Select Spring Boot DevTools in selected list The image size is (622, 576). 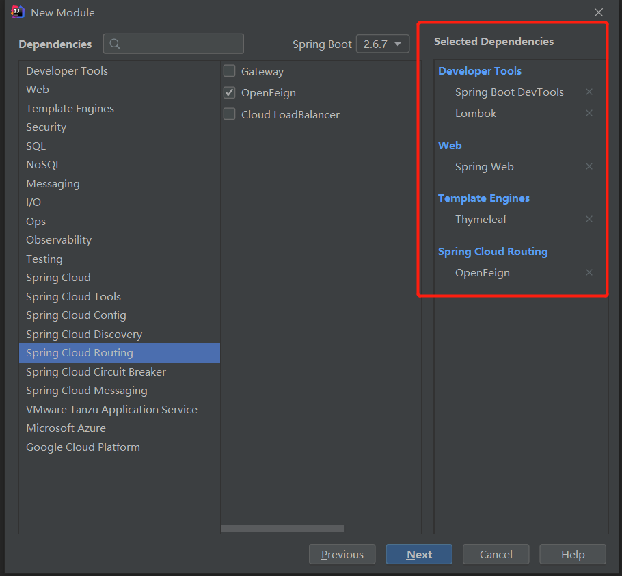pos(509,92)
